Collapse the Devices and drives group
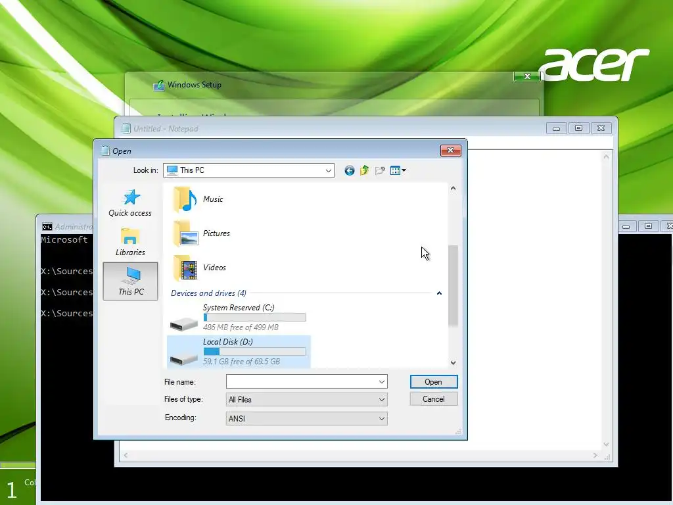The image size is (673, 505). click(x=439, y=293)
